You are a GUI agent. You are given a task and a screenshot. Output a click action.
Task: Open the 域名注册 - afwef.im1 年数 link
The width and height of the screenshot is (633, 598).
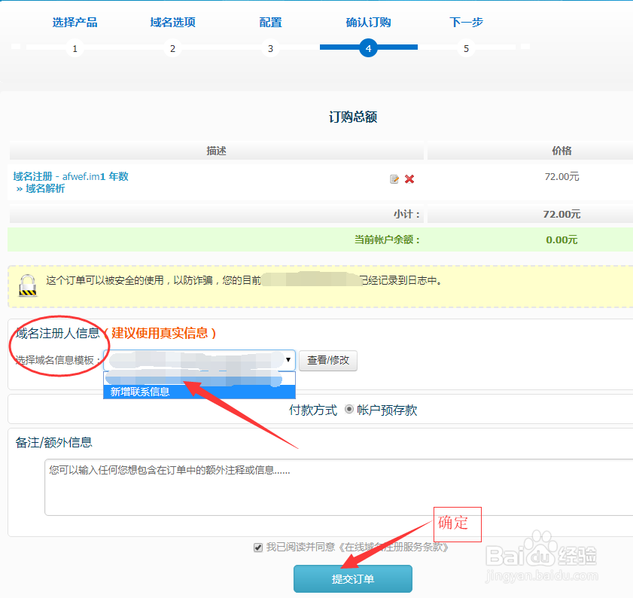click(x=71, y=176)
